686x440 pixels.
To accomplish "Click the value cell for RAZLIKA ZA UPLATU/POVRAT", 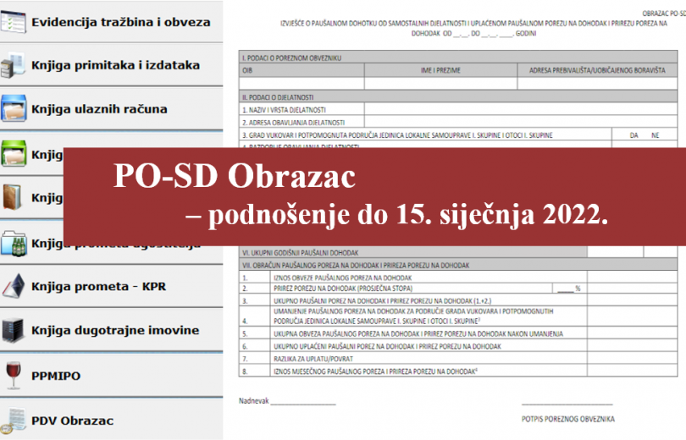I will (632, 359).
